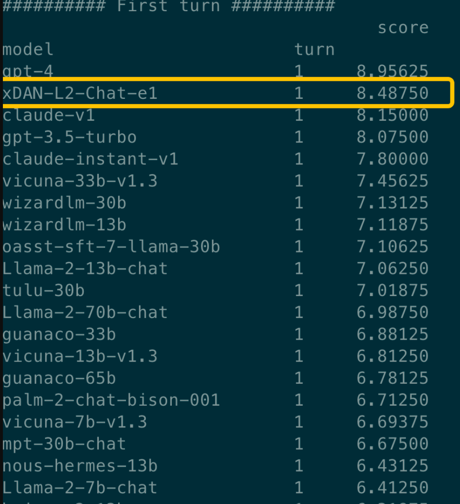Select the vicuna-33b-v1.3 model name

pos(80,181)
